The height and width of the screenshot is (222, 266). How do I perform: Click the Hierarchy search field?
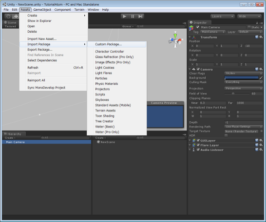(x=65, y=138)
